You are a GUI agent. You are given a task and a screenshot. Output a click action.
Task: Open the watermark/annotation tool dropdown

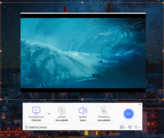[122, 127]
